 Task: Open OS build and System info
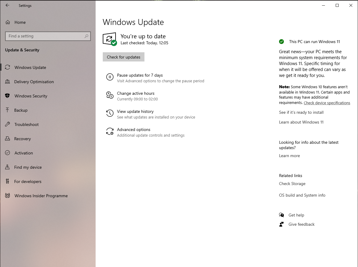pyautogui.click(x=302, y=195)
